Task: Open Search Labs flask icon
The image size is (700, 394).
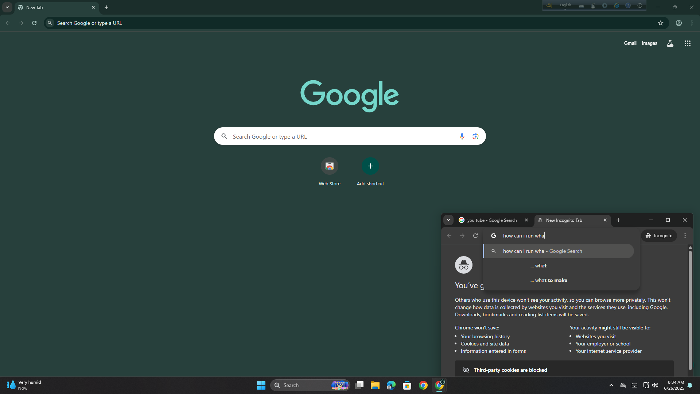Action: pos(670,43)
